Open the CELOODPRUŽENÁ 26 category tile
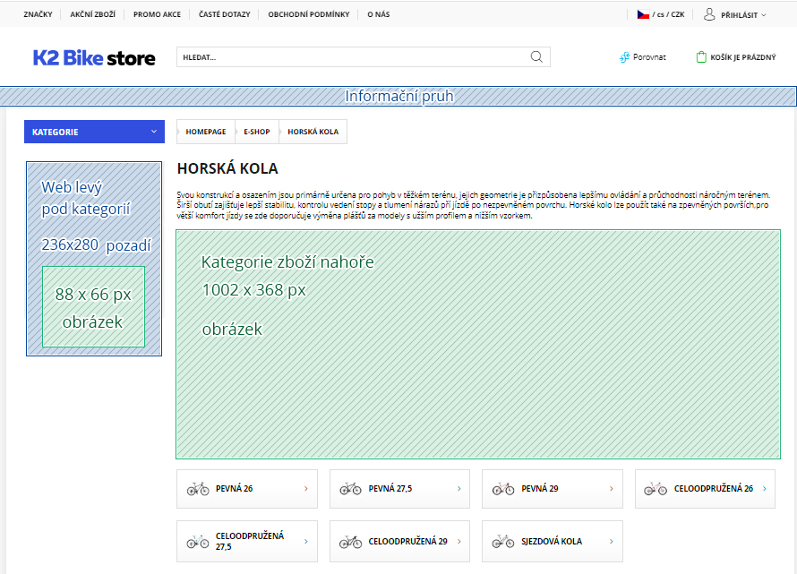Screen dimensions: 797x574 (x=705, y=488)
